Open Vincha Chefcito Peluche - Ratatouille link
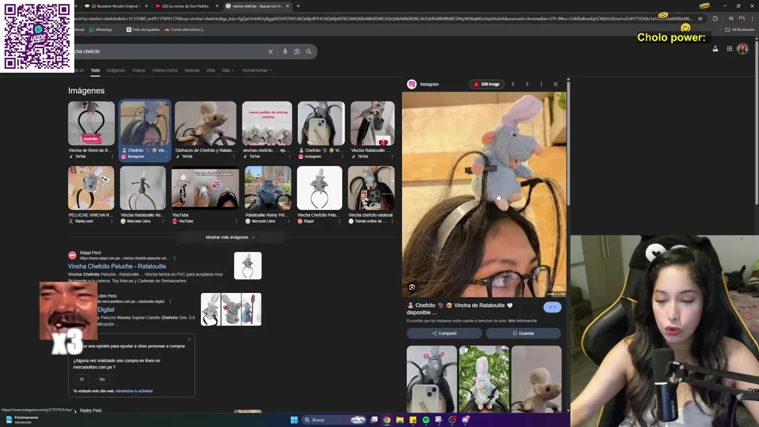 (117, 266)
